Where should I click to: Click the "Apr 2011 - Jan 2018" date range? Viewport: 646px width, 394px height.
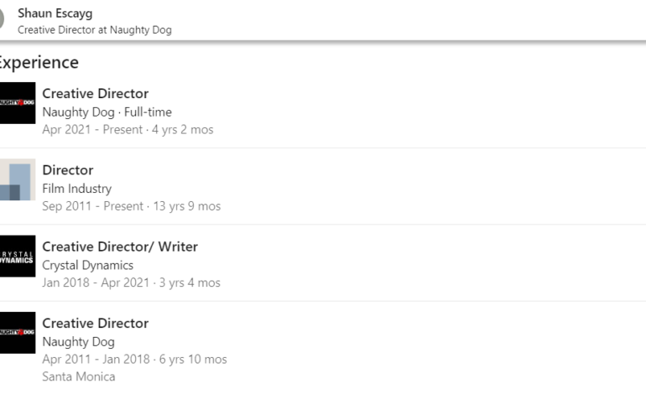[x=134, y=360]
